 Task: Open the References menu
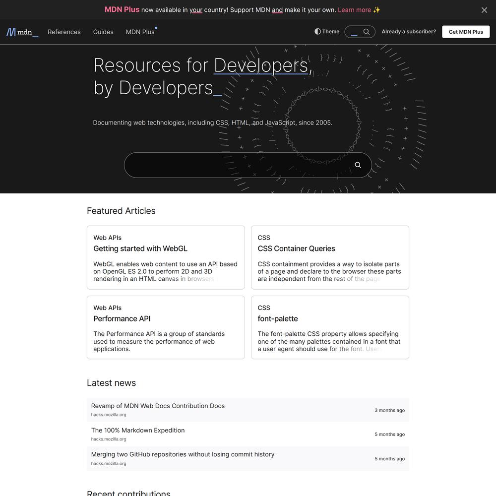pyautogui.click(x=64, y=32)
